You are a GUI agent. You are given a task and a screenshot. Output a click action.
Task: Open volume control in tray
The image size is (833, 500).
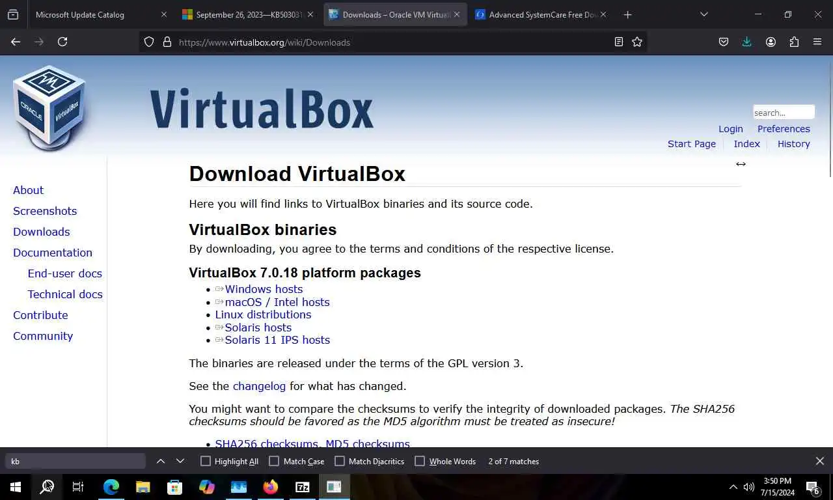point(749,487)
